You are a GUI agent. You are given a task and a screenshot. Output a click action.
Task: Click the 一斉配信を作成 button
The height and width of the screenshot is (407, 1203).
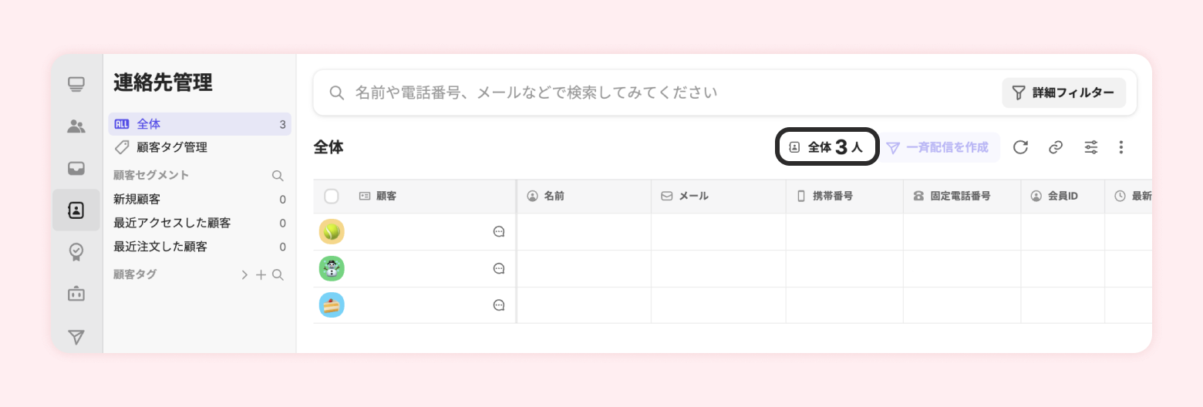coord(938,147)
